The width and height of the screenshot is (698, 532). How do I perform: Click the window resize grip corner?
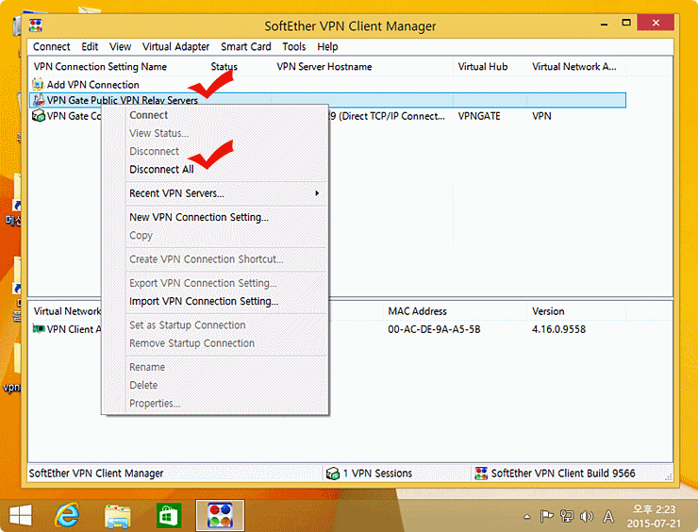668,476
